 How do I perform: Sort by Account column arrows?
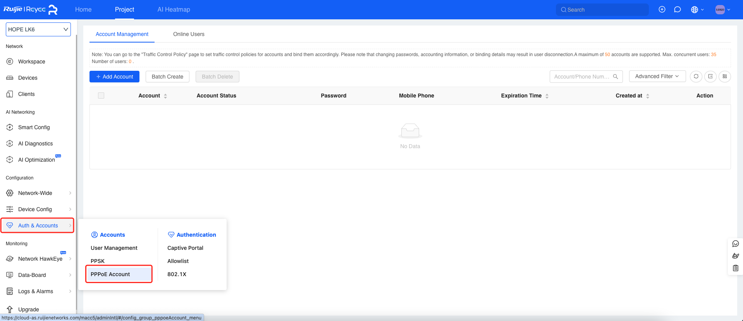(165, 96)
